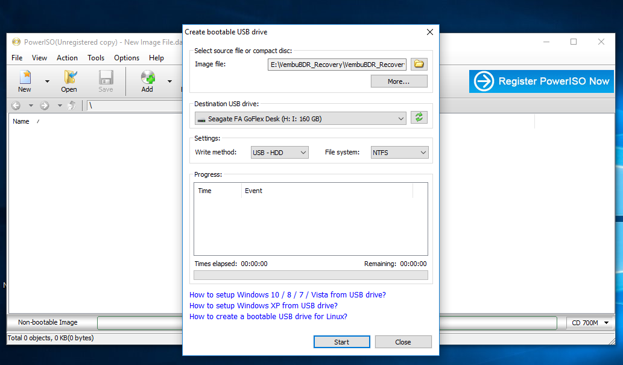Image resolution: width=623 pixels, height=365 pixels.
Task: Click the main window path address field
Action: (135, 106)
